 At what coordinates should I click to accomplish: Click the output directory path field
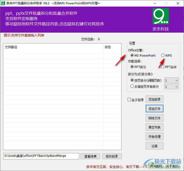[41, 156]
